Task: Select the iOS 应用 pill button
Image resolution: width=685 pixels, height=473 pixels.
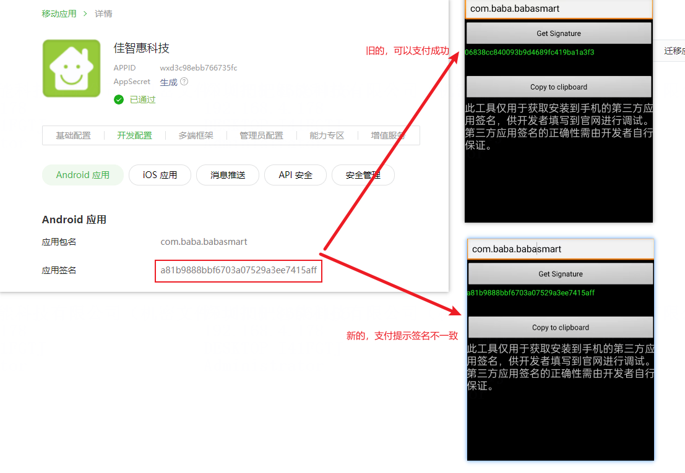Action: point(160,175)
